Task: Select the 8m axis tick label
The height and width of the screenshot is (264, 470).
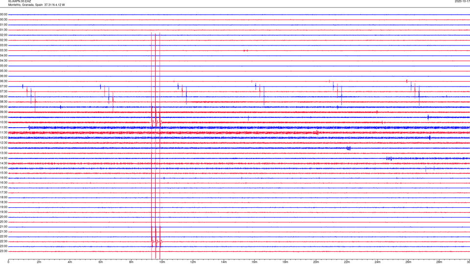Action: coord(131,262)
